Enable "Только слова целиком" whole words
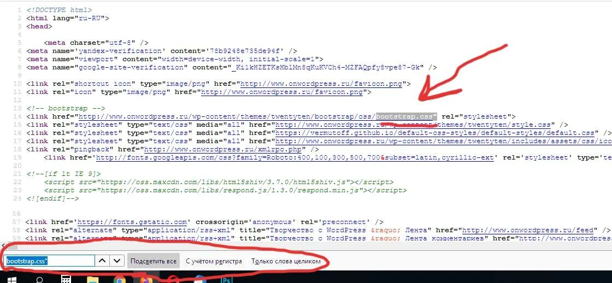The width and height of the screenshot is (612, 283). [x=286, y=261]
